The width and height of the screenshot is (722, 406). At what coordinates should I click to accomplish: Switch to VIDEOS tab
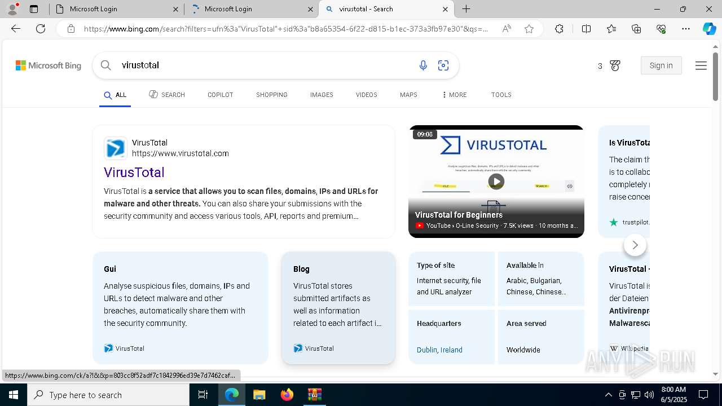point(367,95)
